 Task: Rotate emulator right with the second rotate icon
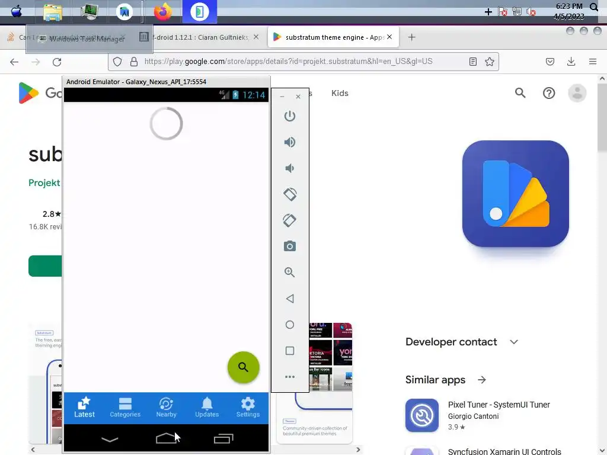289,220
